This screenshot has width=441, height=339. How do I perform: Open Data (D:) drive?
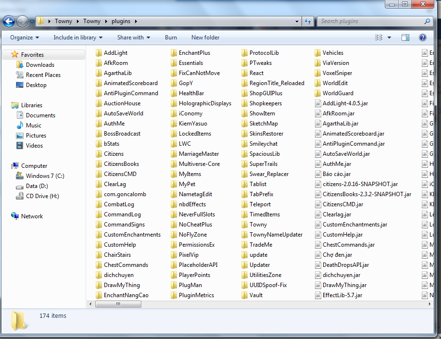pos(37,186)
